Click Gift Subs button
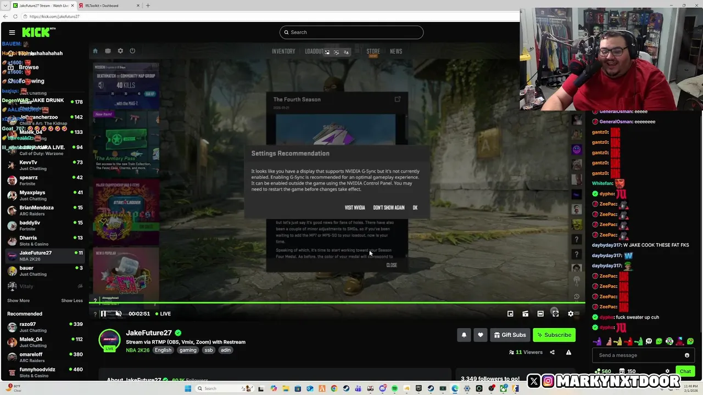Image resolution: width=703 pixels, height=395 pixels. 510,335
